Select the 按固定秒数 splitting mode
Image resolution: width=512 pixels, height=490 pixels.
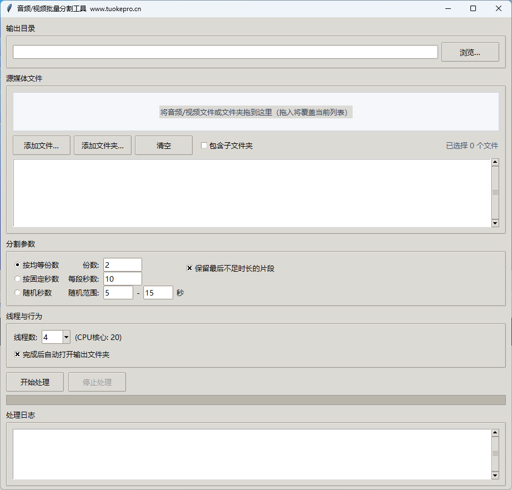click(17, 278)
